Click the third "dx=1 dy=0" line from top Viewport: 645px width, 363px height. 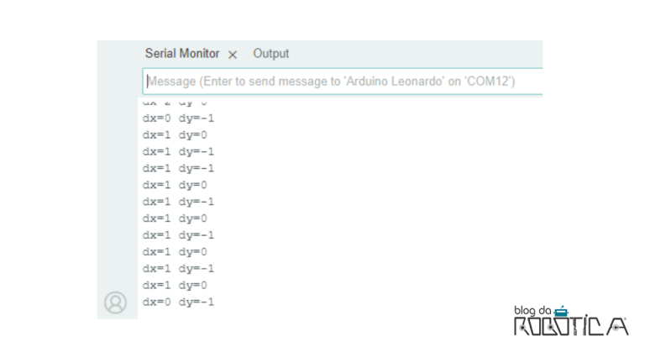[x=175, y=218]
